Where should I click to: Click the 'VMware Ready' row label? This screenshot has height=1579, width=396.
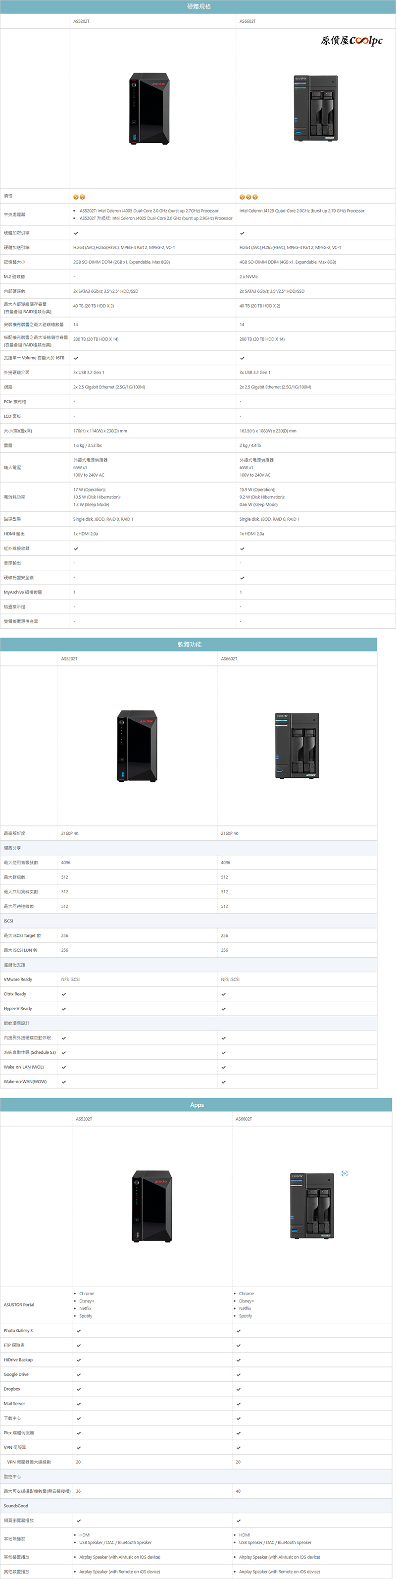(18, 980)
